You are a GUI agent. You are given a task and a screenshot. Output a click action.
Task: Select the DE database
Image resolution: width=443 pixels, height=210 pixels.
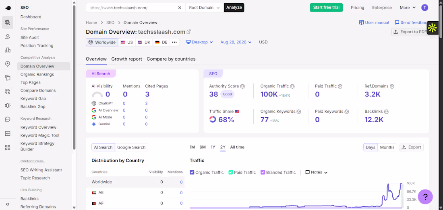click(161, 42)
